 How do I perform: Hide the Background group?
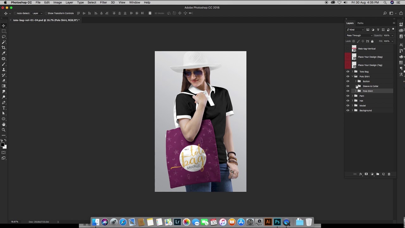tap(348, 111)
